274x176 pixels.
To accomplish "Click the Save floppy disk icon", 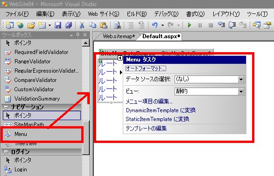I will pyautogui.click(x=58, y=26).
